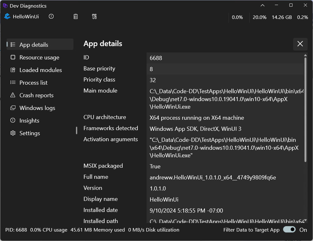Screen dimensions: 313x241
Task: Click 'PID: 6688' in status bar
Action: [x=16, y=230]
